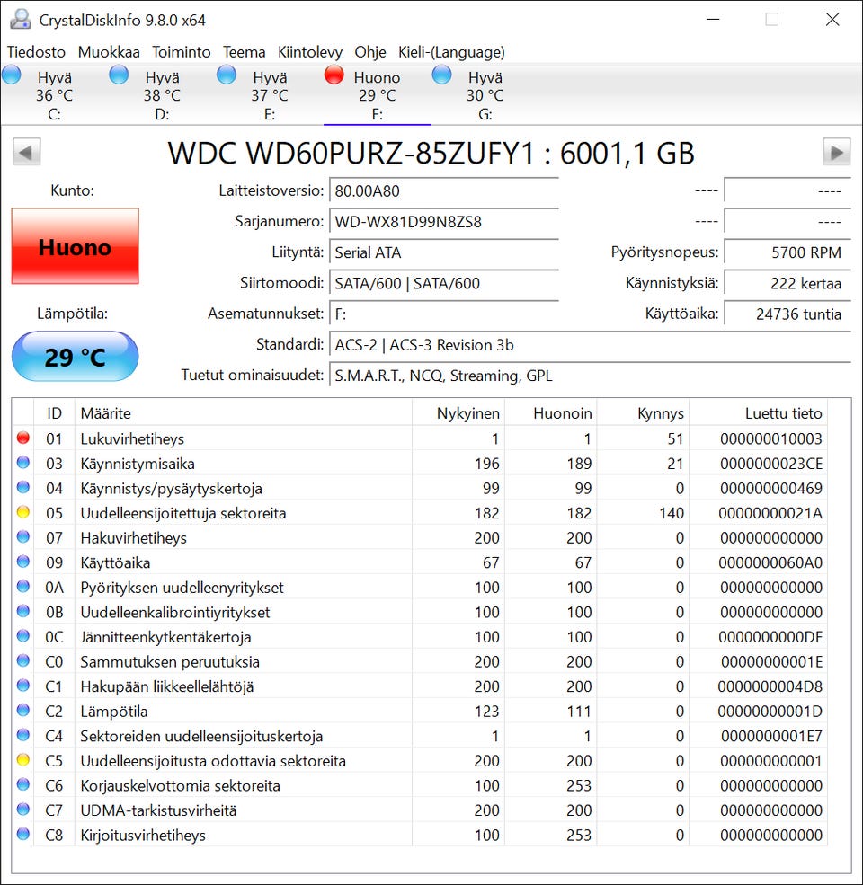This screenshot has width=863, height=885.
Task: Click the Siirtomoodi field SATA/600
Action: pyautogui.click(x=444, y=283)
